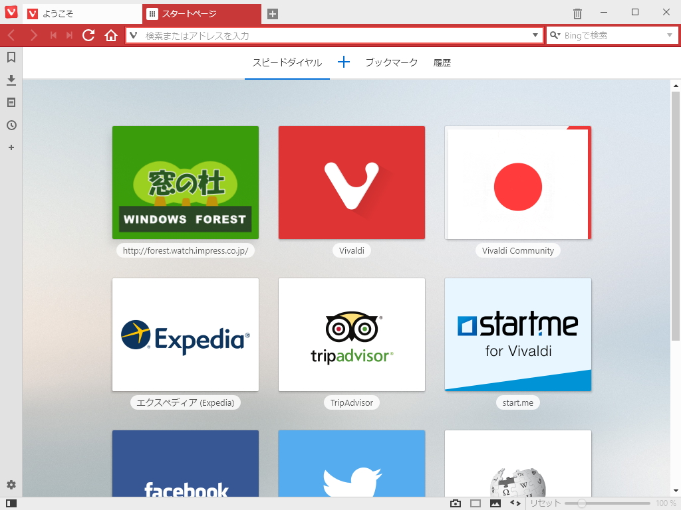Click the start.me text label
The width and height of the screenshot is (681, 510).
coord(518,403)
